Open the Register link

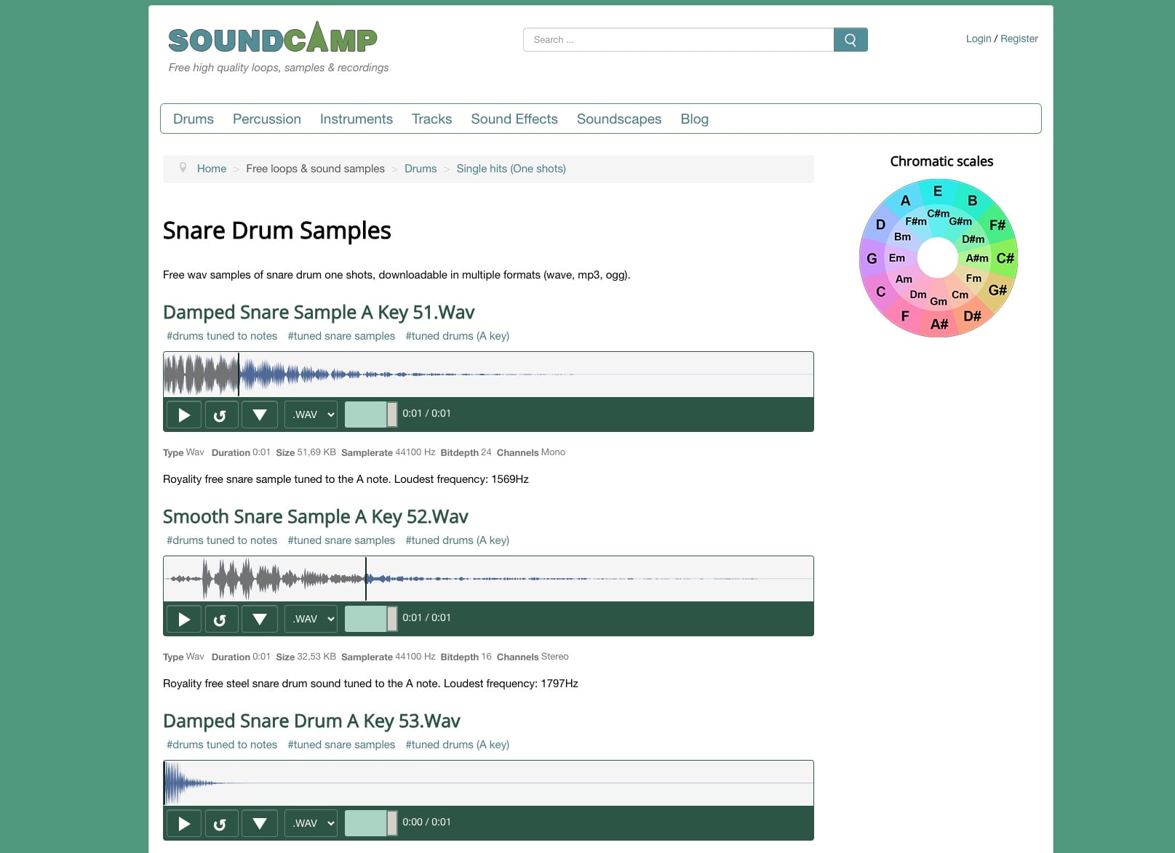click(1019, 39)
